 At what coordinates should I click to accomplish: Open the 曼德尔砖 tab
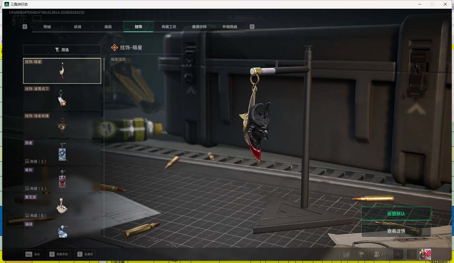point(199,27)
